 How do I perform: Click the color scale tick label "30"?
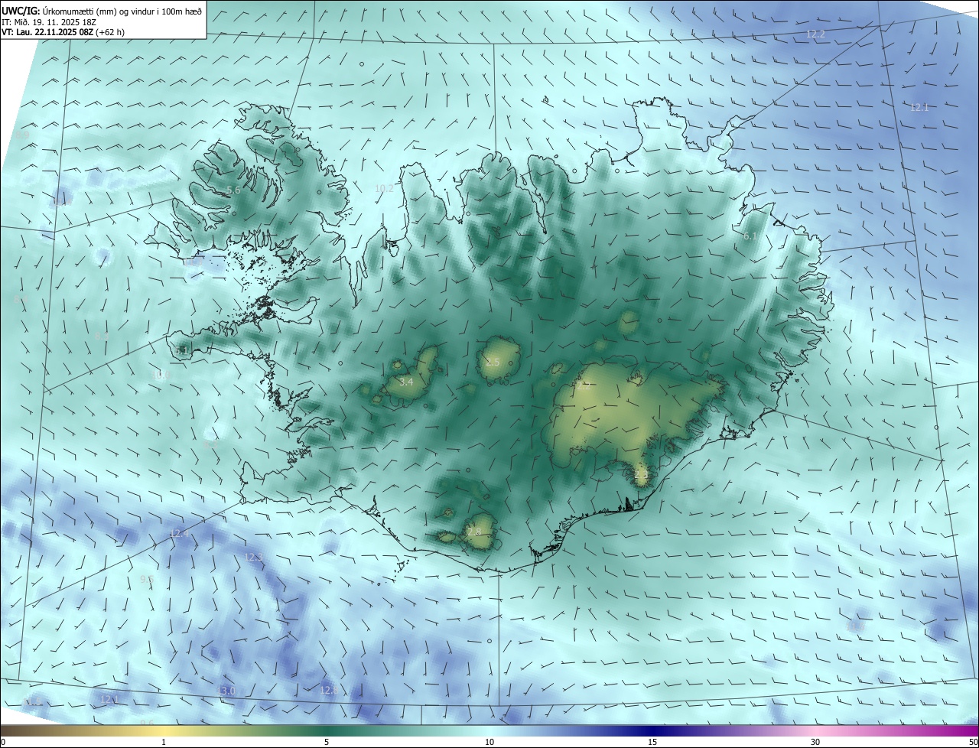tap(815, 742)
